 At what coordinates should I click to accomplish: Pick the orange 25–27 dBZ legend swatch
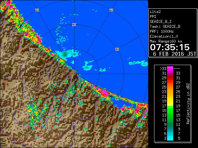coord(170,87)
